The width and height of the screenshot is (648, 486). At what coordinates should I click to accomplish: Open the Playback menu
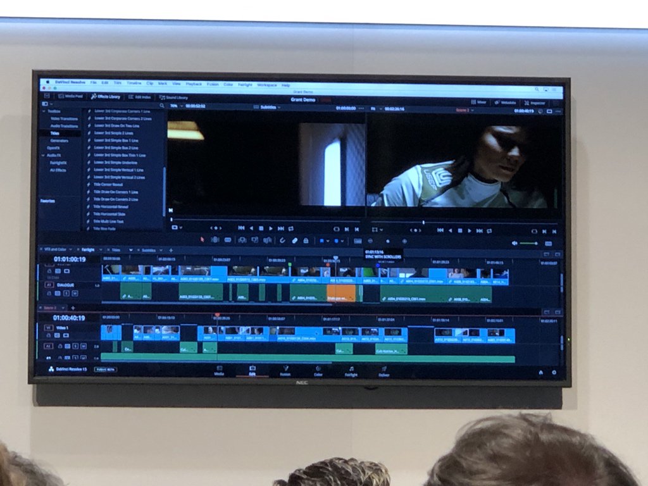(x=194, y=84)
